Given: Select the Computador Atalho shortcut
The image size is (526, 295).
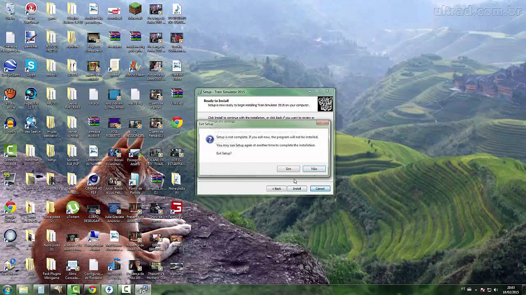Looking at the screenshot, I should (x=93, y=241).
